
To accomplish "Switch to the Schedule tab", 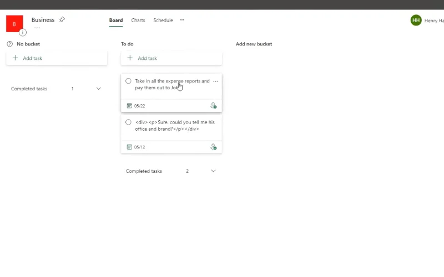I will point(163,20).
